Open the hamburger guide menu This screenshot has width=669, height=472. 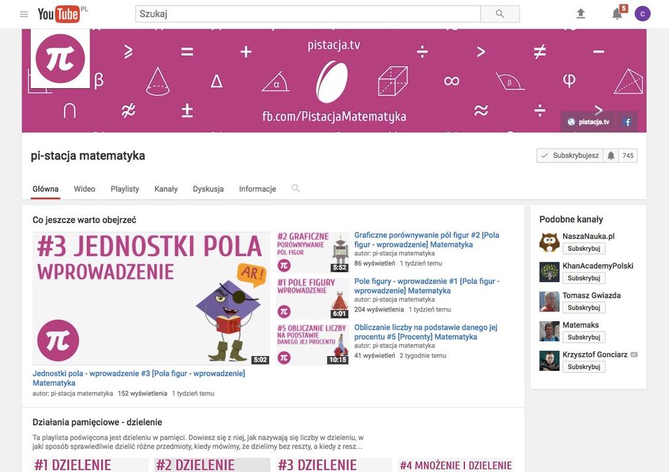pyautogui.click(x=24, y=14)
